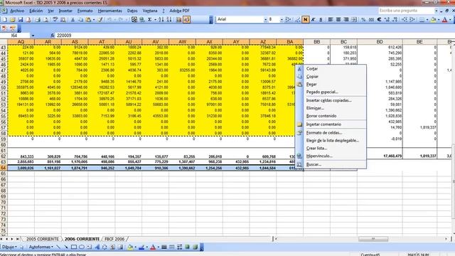Merge and center the selected cells
The height and width of the screenshot is (256, 455).
click(354, 19)
